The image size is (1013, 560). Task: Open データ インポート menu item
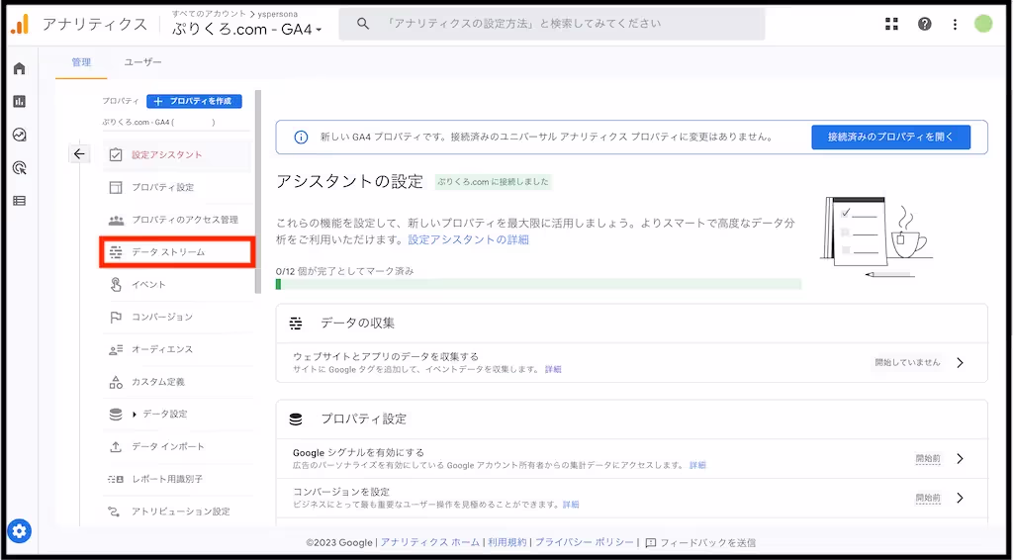[177, 446]
